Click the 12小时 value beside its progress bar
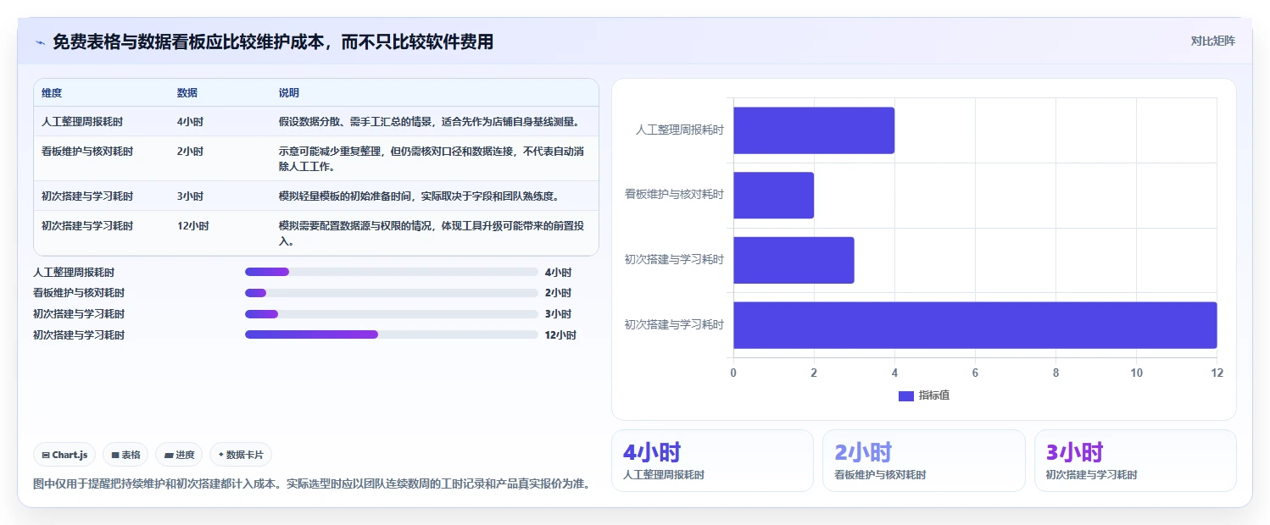The image size is (1270, 525). 560,335
